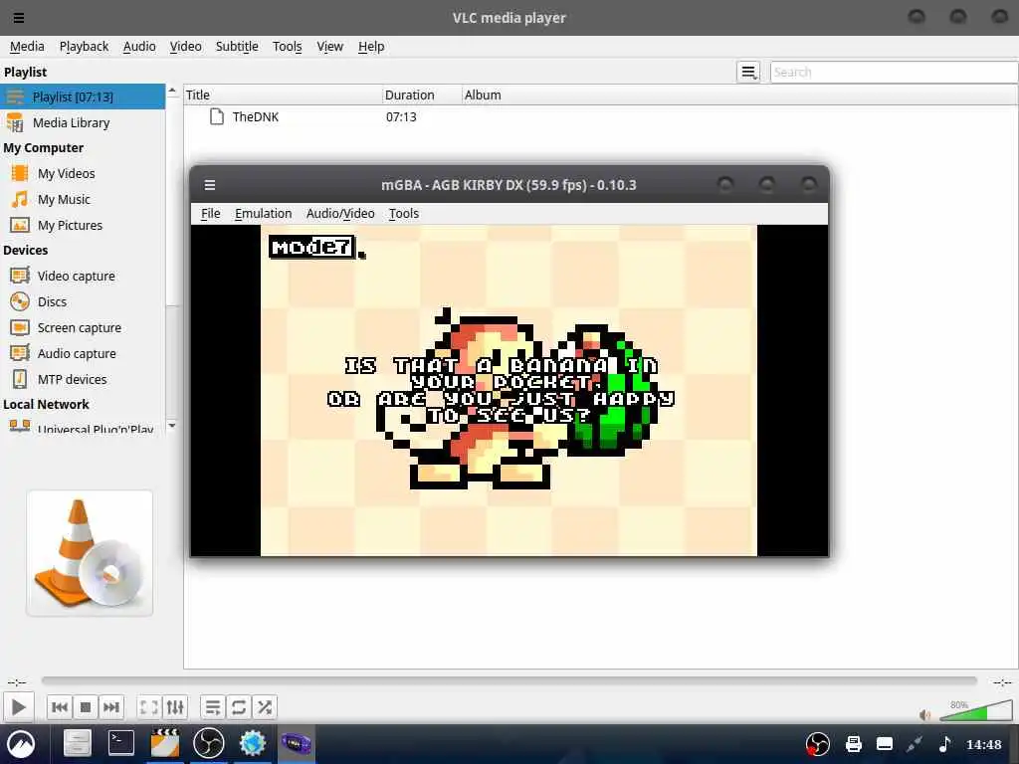Open the VLC Help menu
This screenshot has height=764, width=1019.
(371, 46)
